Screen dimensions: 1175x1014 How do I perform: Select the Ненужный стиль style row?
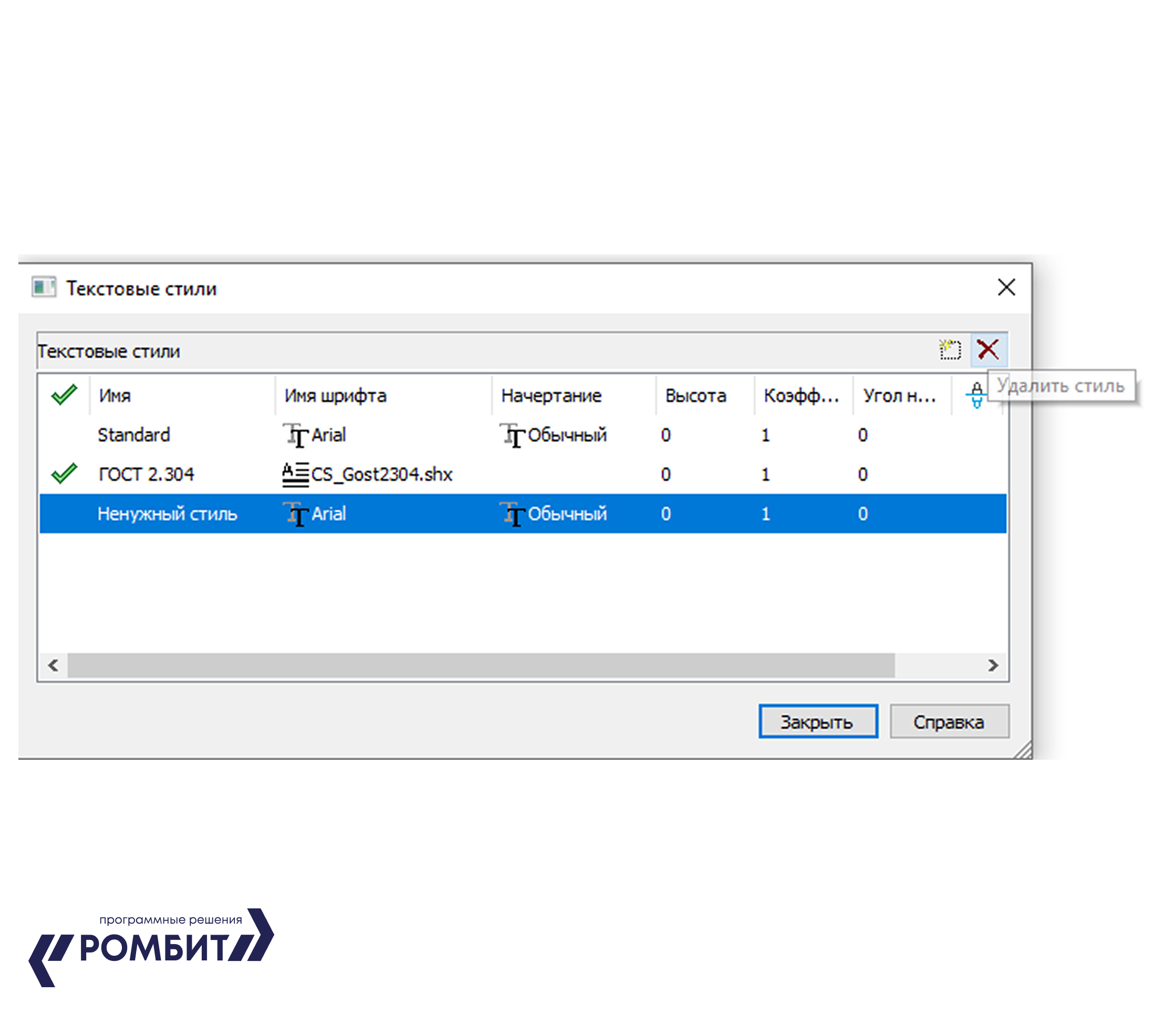[167, 514]
